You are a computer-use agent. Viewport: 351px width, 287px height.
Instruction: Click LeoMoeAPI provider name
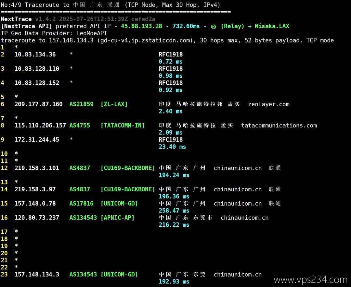click(x=92, y=33)
